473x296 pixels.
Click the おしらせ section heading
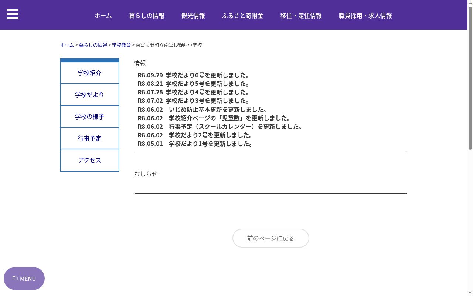(x=146, y=174)
